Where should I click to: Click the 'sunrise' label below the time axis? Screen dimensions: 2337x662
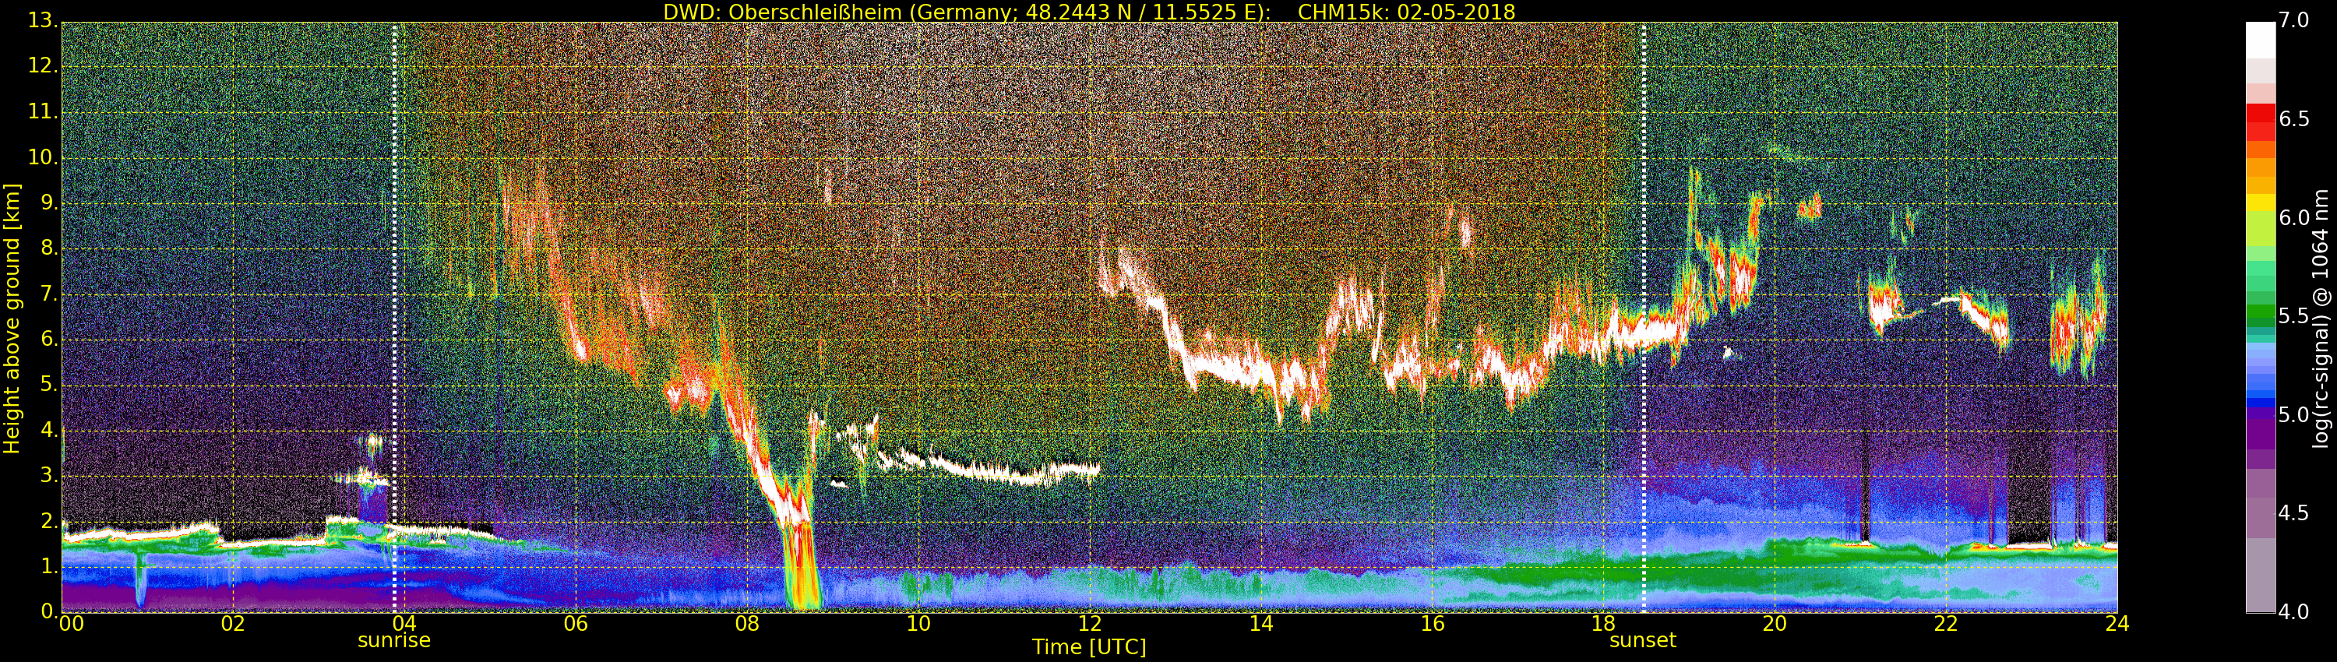click(393, 640)
